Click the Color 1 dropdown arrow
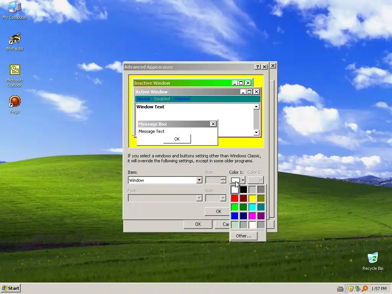 point(243,180)
